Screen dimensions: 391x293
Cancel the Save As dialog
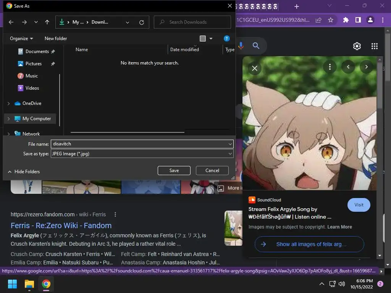point(212,171)
